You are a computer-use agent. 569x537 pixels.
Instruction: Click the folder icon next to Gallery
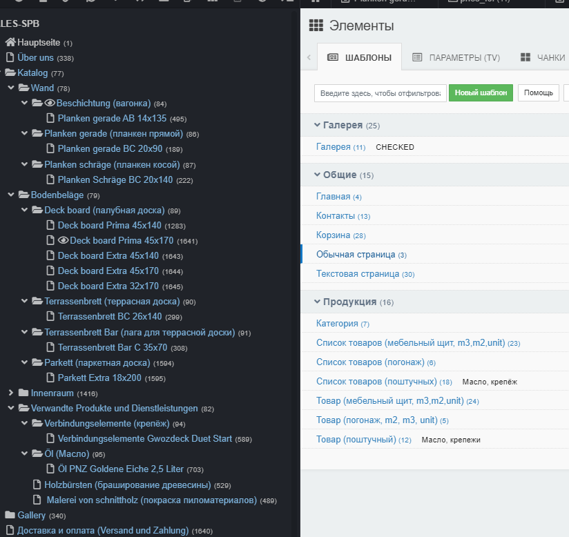coord(10,515)
